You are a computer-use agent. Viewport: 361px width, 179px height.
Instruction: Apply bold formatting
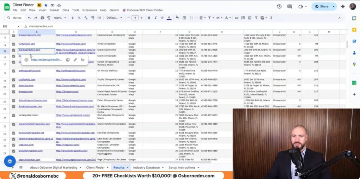tap(149, 18)
